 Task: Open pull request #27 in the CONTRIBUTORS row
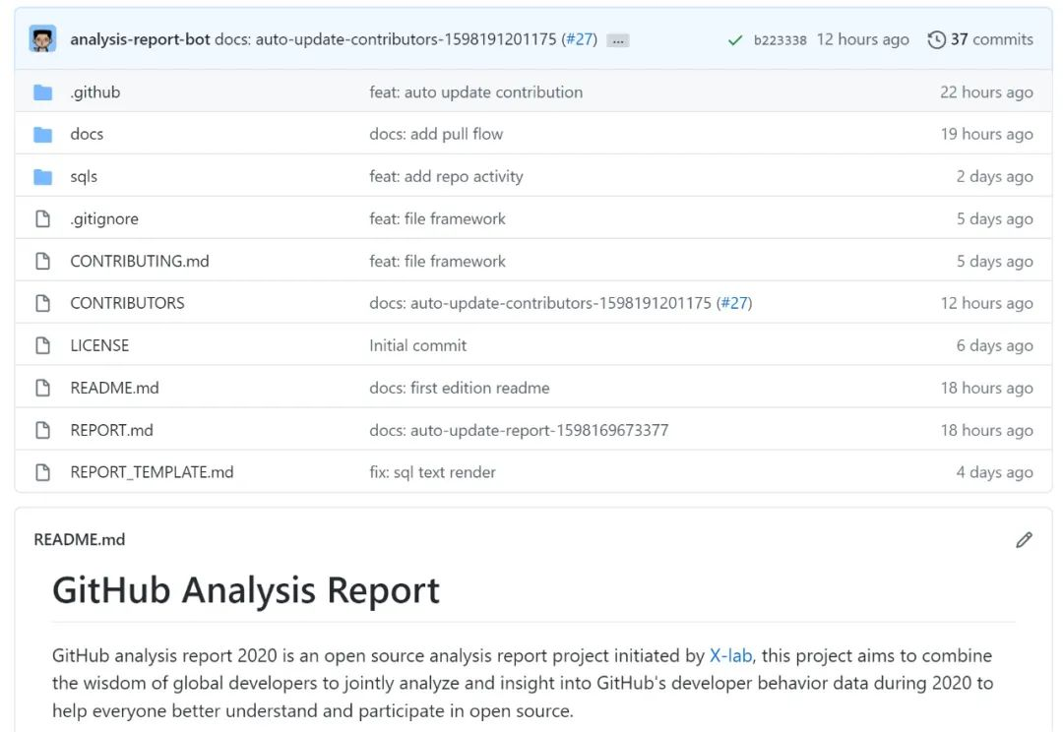coord(734,303)
